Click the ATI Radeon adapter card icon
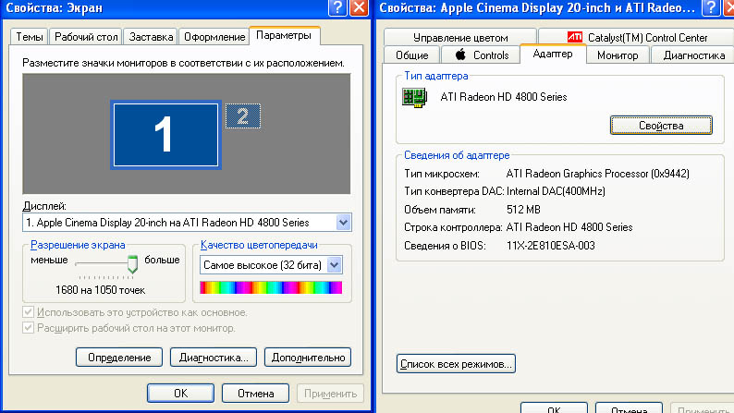Image resolution: width=734 pixels, height=413 pixels. pos(414,98)
